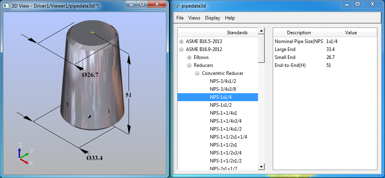Image resolution: width=385 pixels, height=178 pixels.
Task: Collapse the ASME B16.9-2012 standard node
Action: [x=182, y=49]
